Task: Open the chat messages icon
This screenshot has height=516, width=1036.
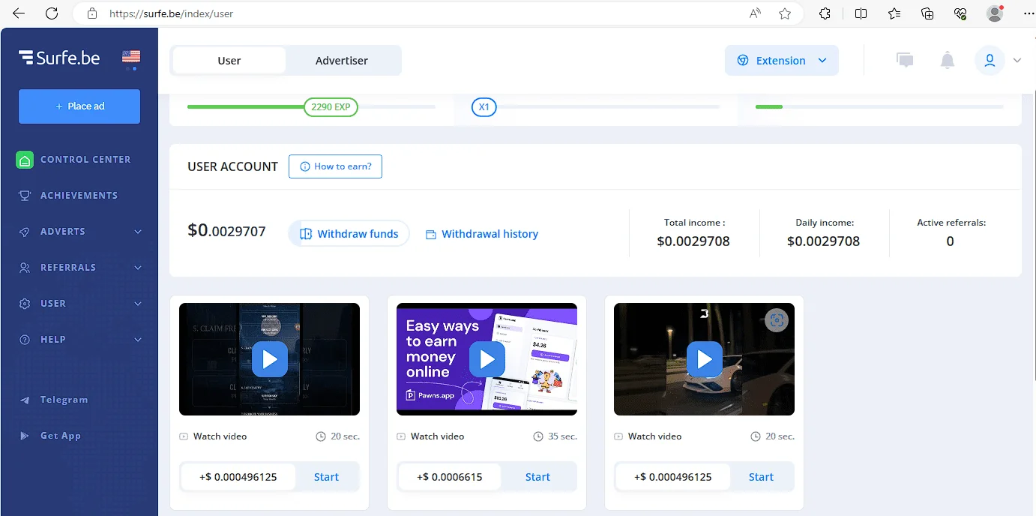Action: (906, 61)
